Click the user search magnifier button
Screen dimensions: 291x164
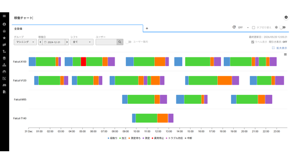[120, 42]
